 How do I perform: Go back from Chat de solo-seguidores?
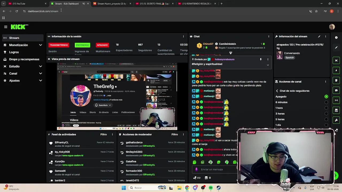pyautogui.click(x=277, y=91)
